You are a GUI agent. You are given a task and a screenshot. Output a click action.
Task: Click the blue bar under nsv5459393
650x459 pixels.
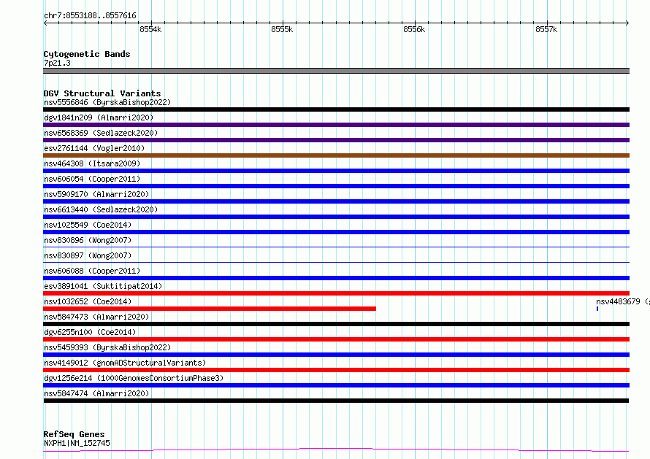(x=336, y=355)
